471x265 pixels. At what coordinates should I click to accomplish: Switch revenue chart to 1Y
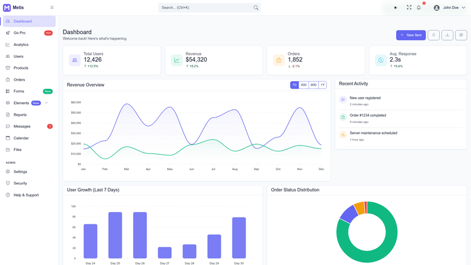pyautogui.click(x=322, y=85)
